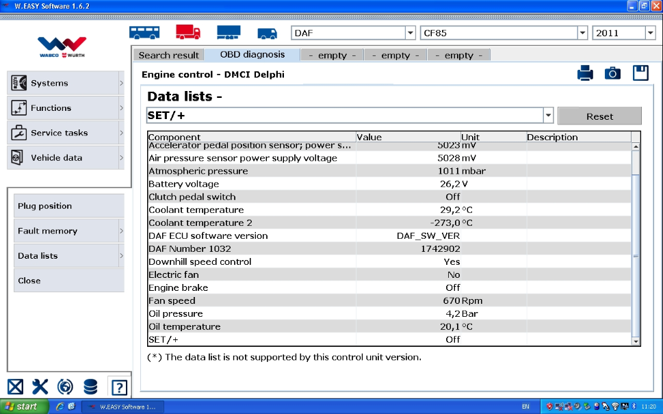This screenshot has width=663, height=414.
Task: Select the Clutch pedal switch row
Action: tap(389, 196)
